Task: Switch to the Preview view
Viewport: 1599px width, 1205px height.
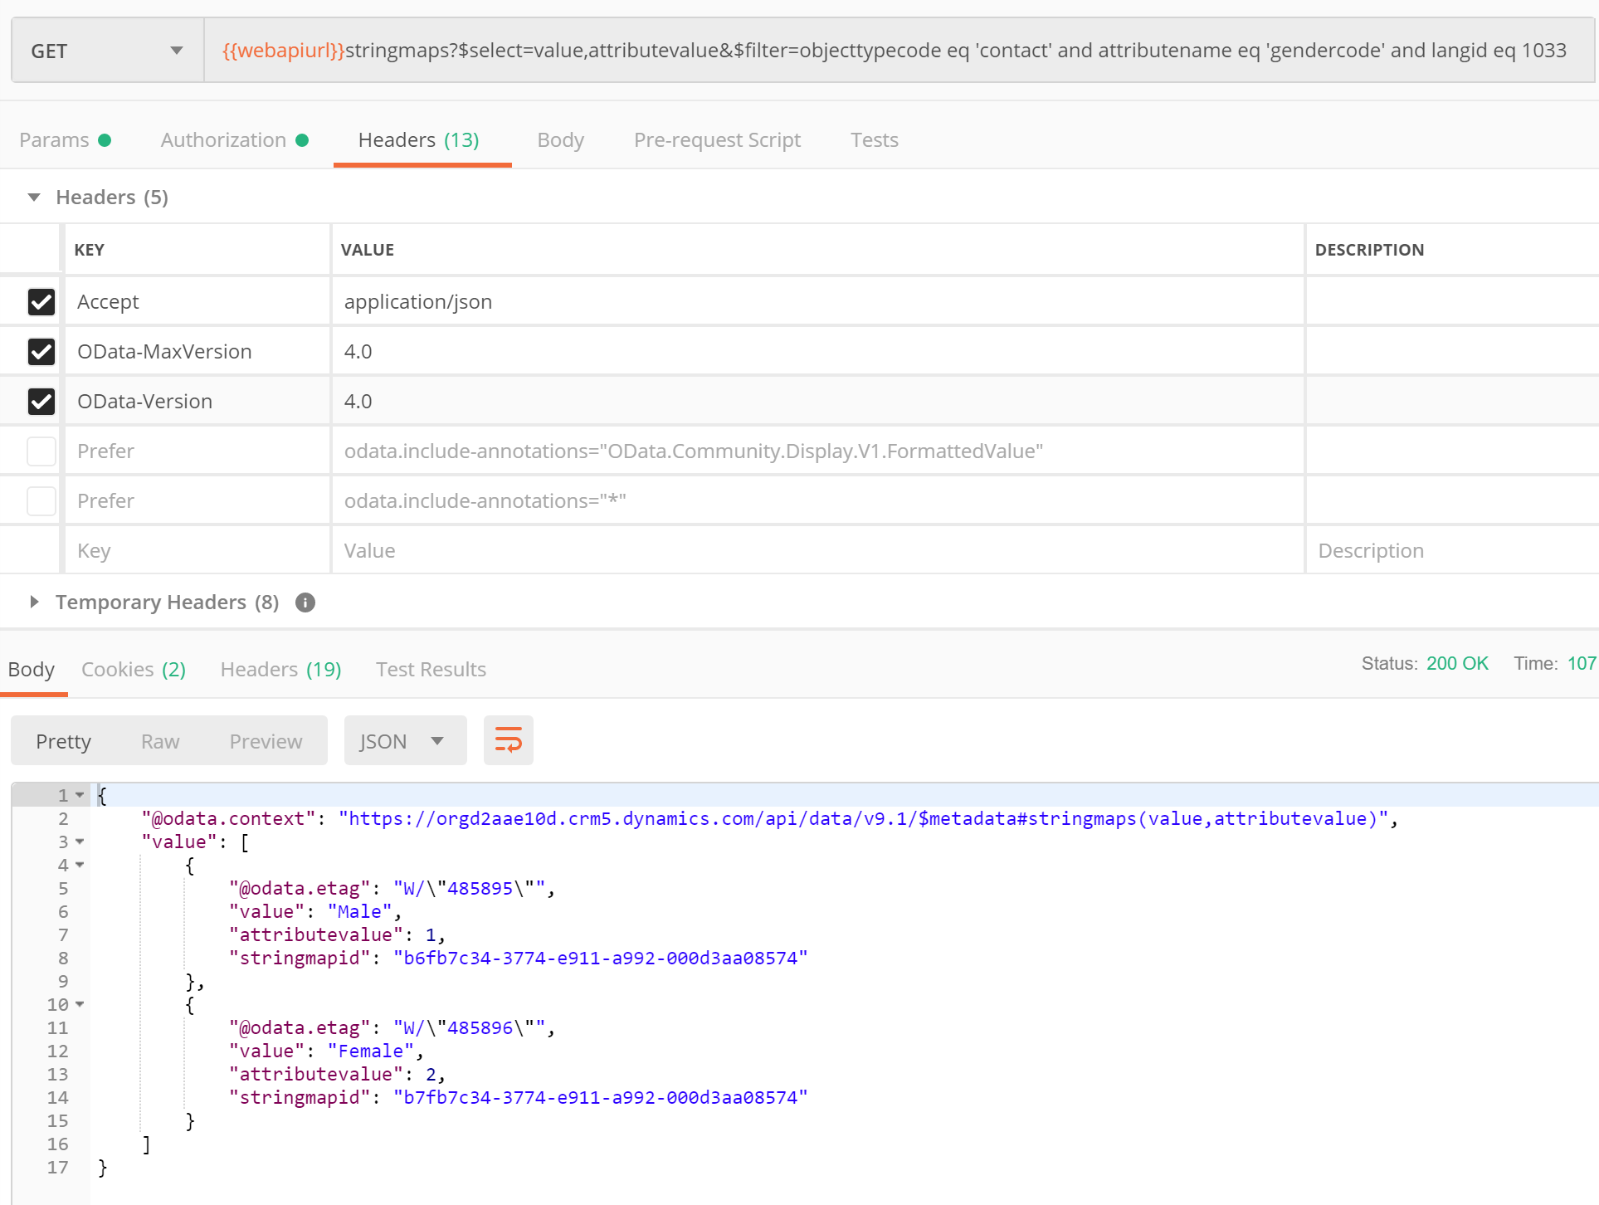Action: [x=266, y=741]
